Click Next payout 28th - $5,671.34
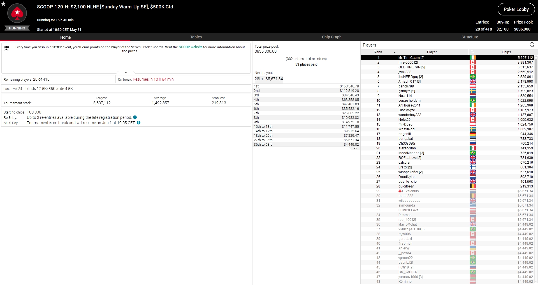 269,79
